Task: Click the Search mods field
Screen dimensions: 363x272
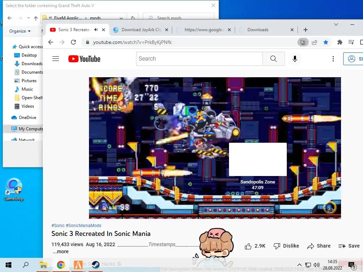Action: tap(179, 17)
